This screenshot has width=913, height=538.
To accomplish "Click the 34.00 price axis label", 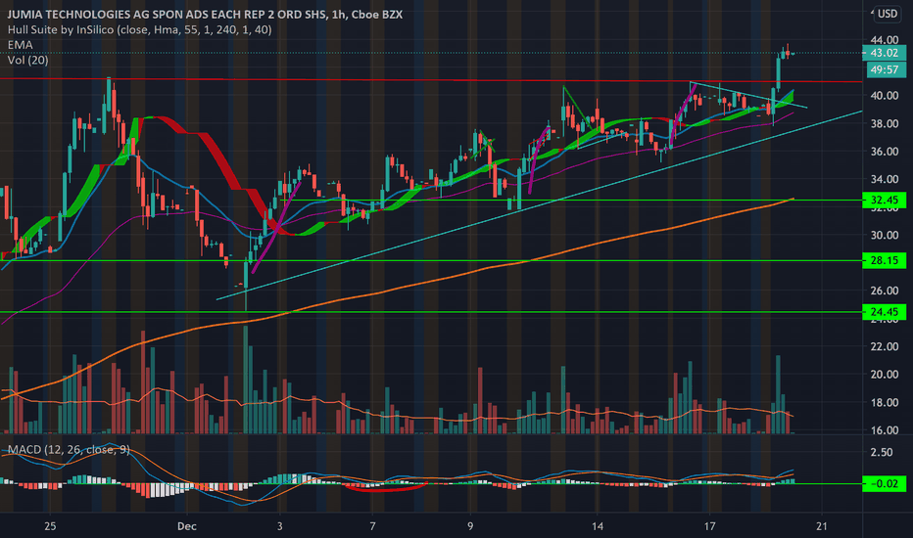I will 884,179.
